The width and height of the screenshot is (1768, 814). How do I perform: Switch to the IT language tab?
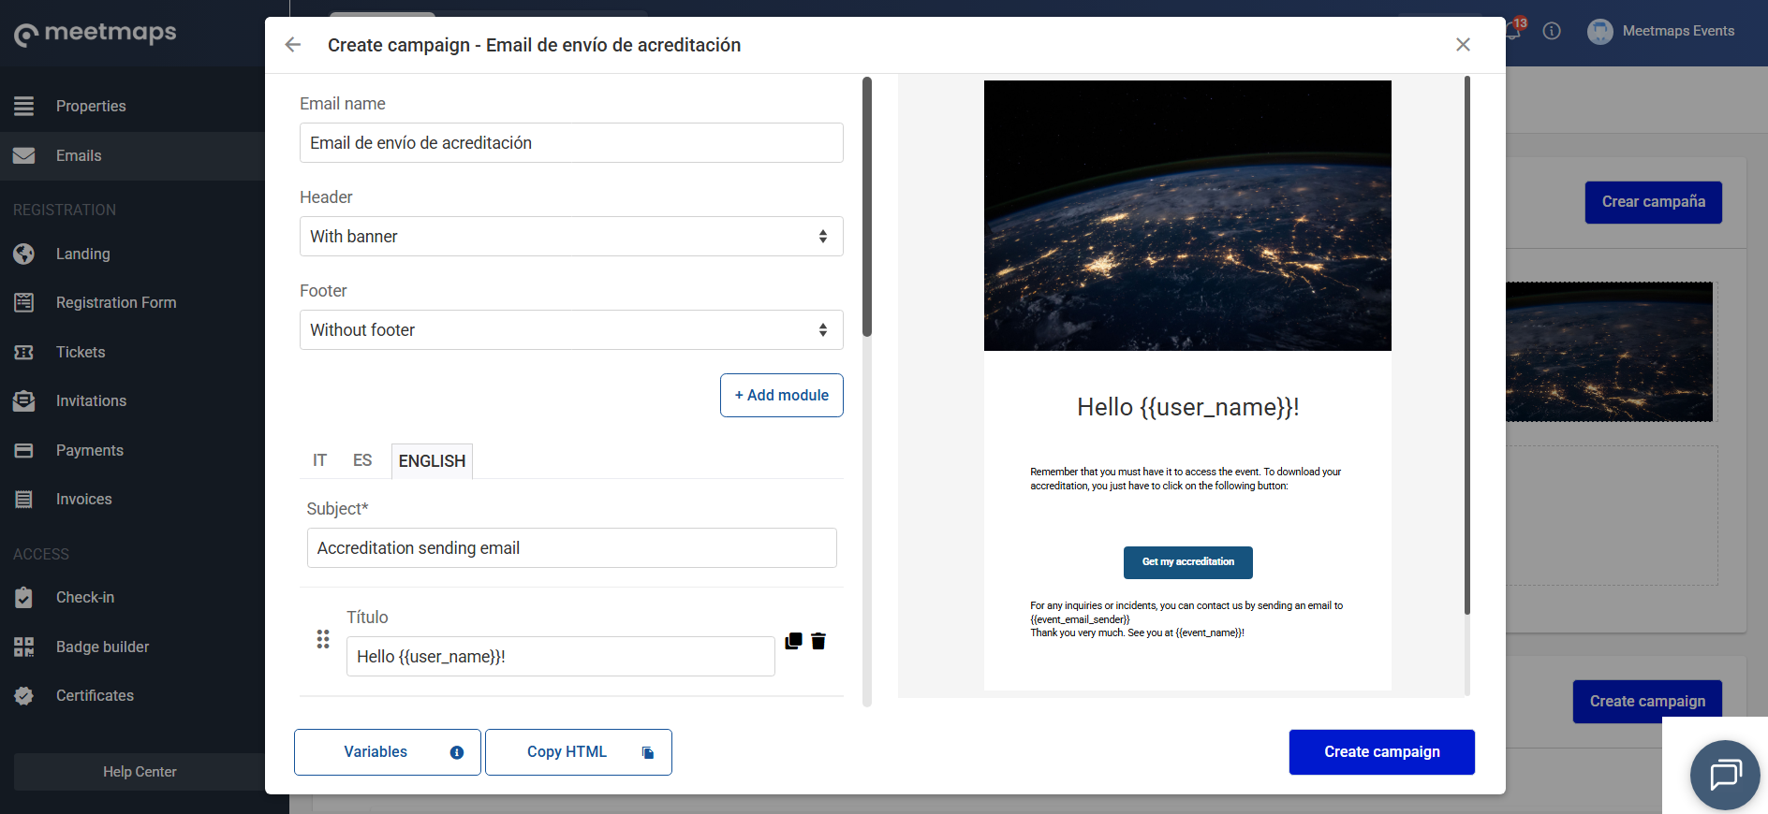click(320, 461)
